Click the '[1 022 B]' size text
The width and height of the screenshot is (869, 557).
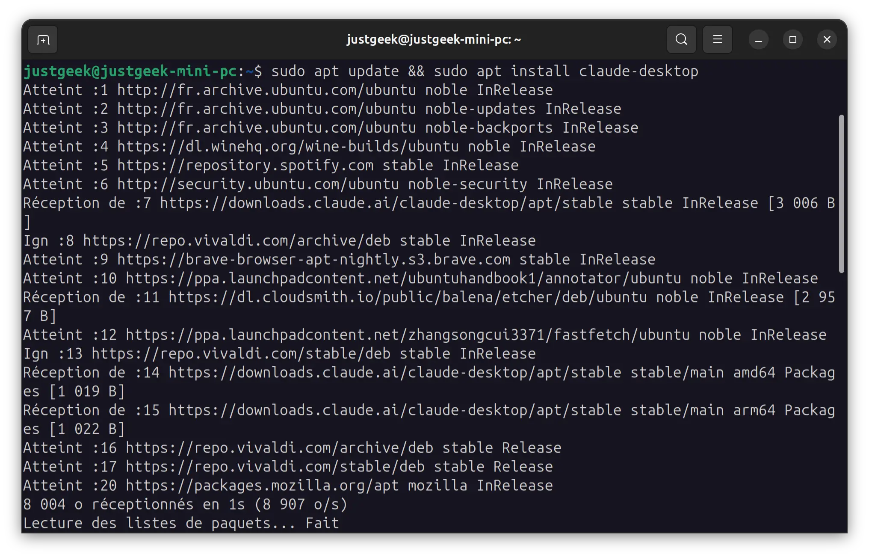point(87,429)
